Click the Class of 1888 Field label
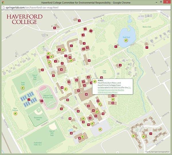Viewport: 172px width, 155px height. (35, 77)
